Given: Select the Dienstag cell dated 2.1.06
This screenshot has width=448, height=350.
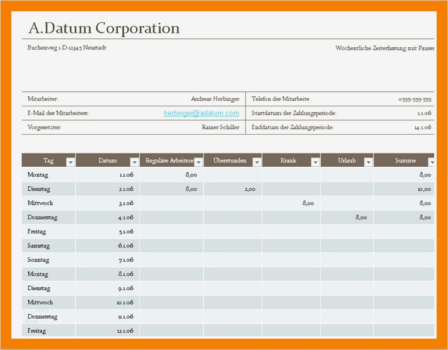Looking at the screenshot, I should pos(49,189).
